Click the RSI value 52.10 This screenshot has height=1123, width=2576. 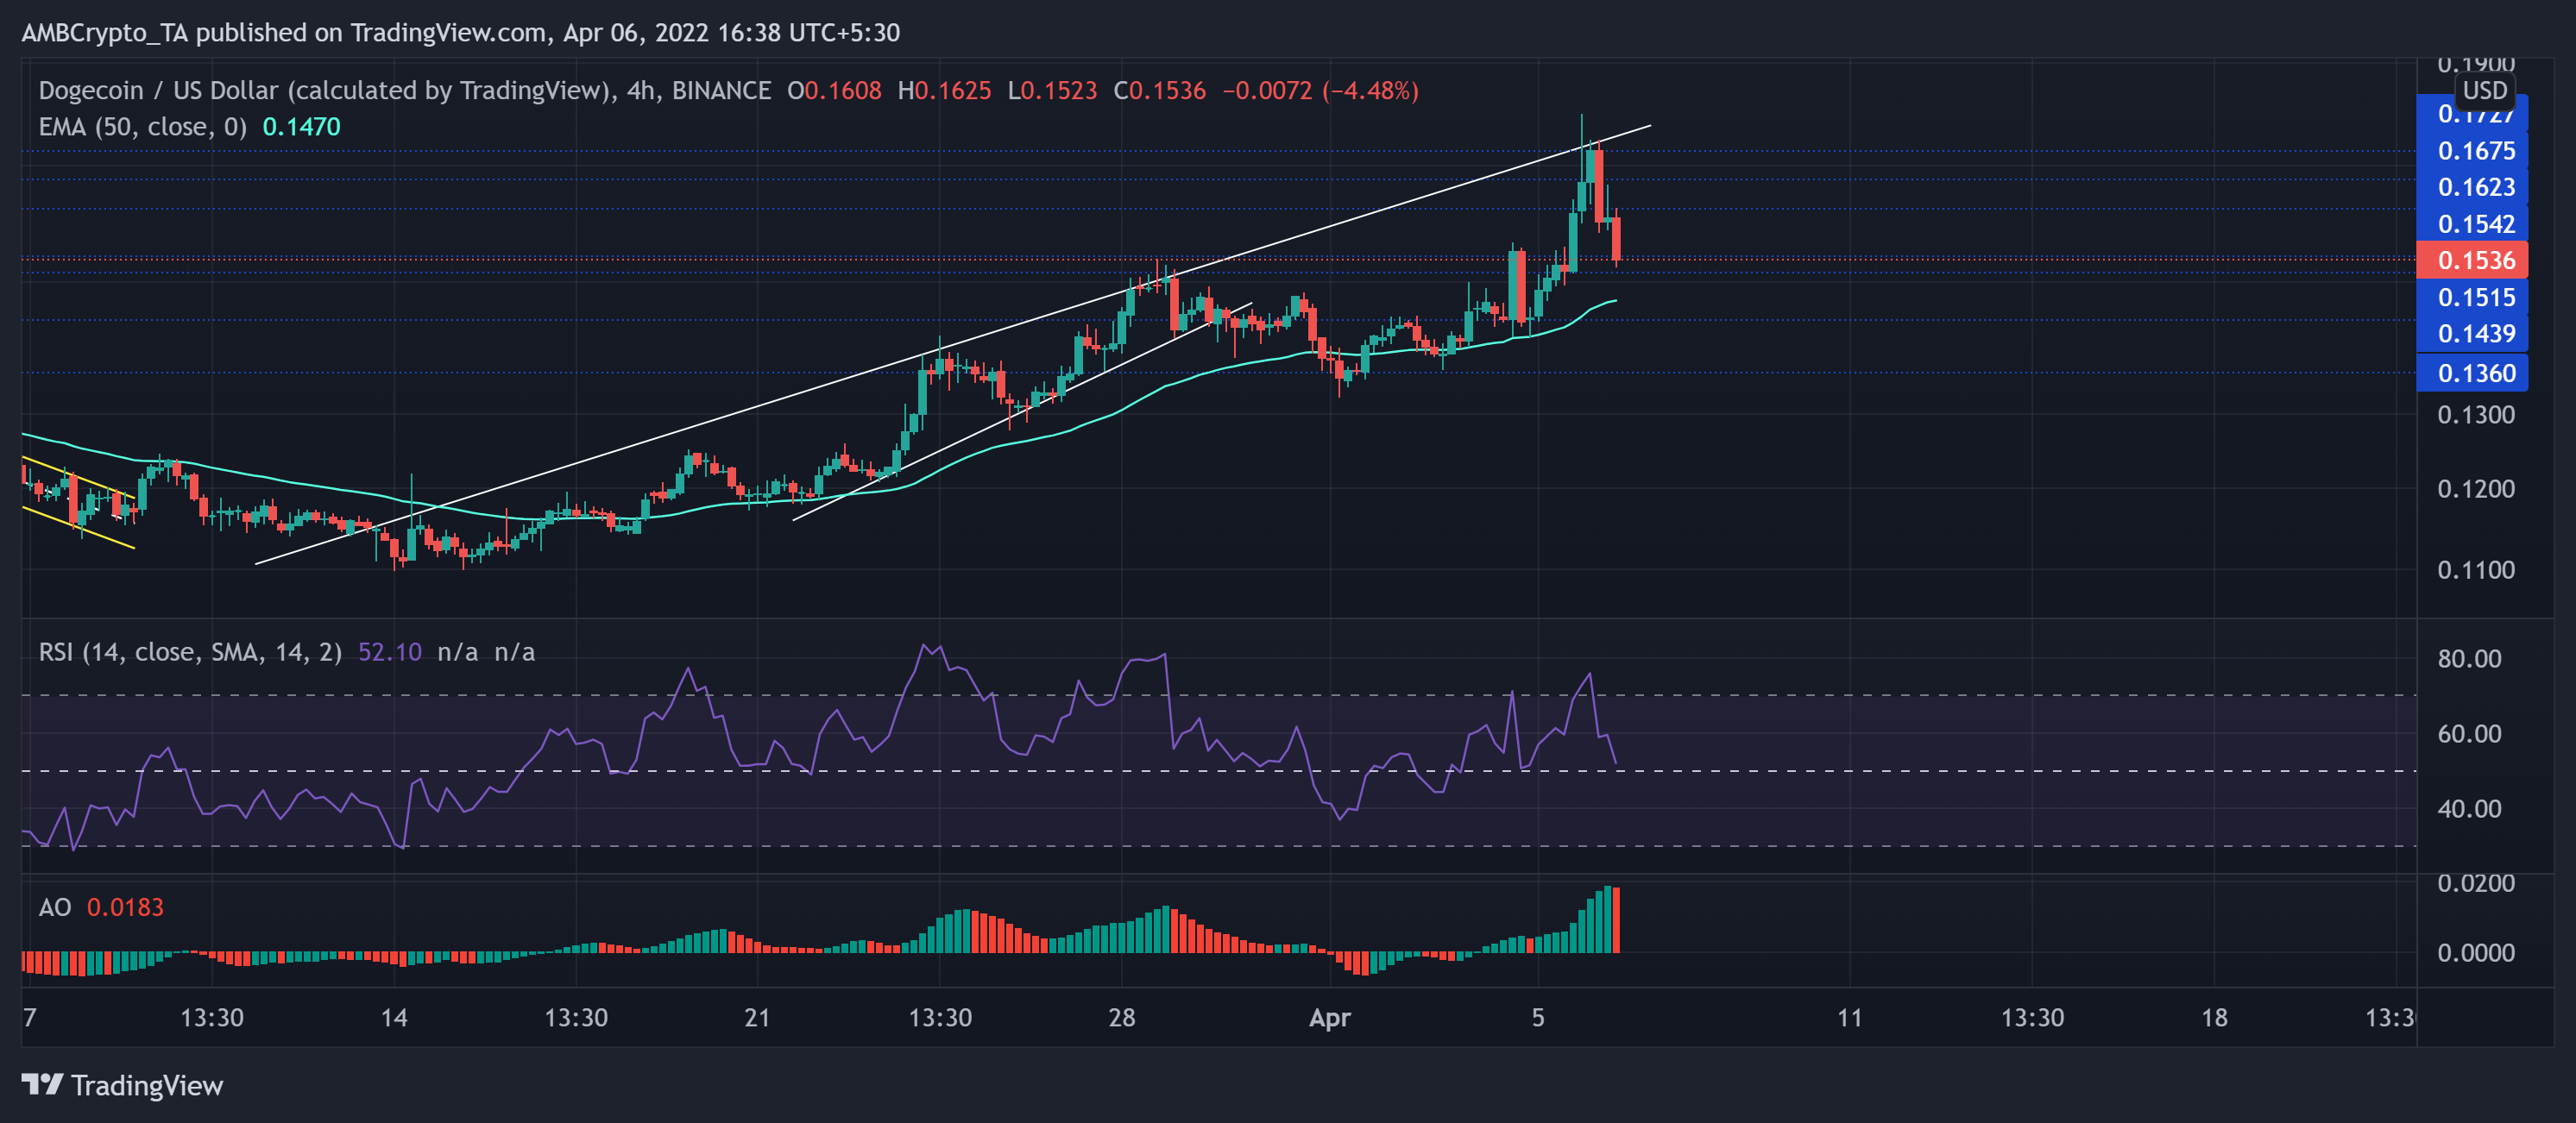coord(388,650)
